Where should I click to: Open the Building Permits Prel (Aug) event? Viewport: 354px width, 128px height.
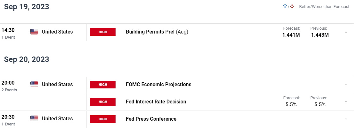[157, 32]
